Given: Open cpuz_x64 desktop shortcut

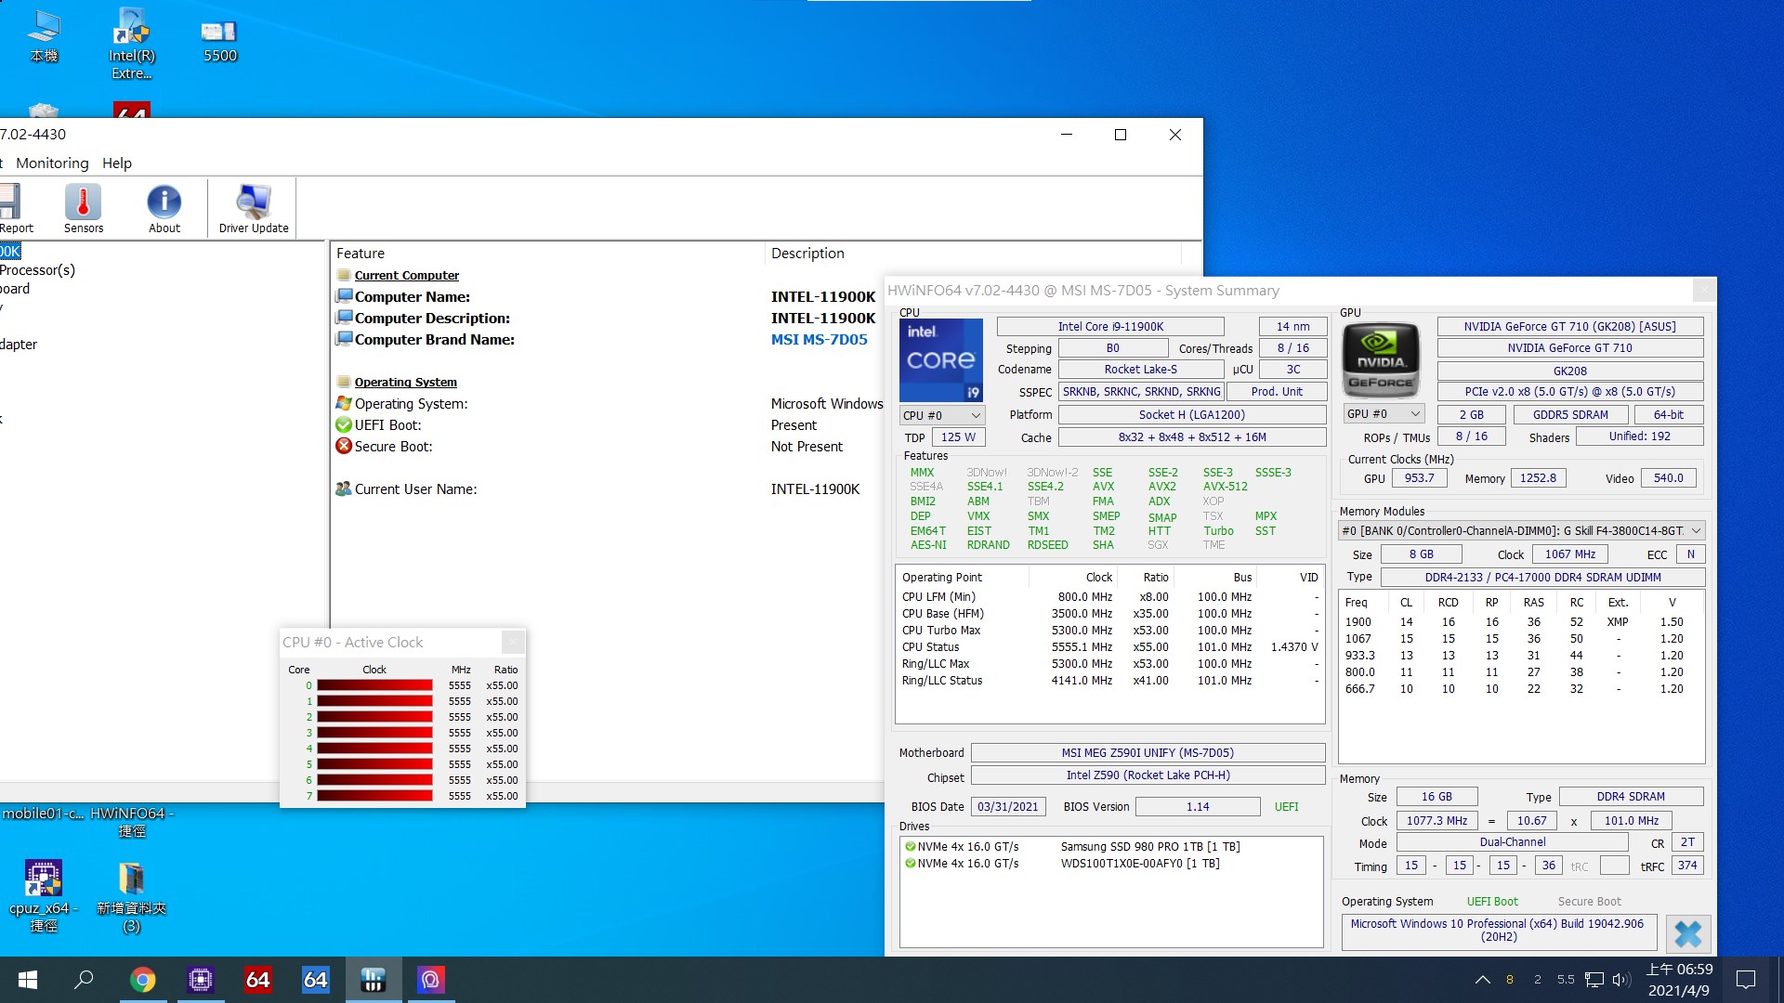Looking at the screenshot, I should [x=44, y=895].
